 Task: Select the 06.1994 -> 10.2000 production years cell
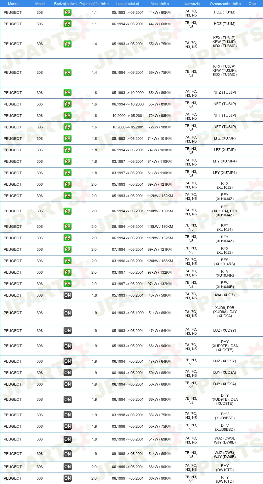point(128,104)
